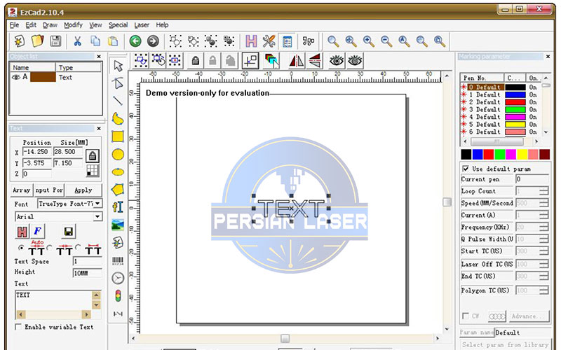The height and width of the screenshot is (350, 561).
Task: Select the Pick arrow tool
Action: (118, 66)
